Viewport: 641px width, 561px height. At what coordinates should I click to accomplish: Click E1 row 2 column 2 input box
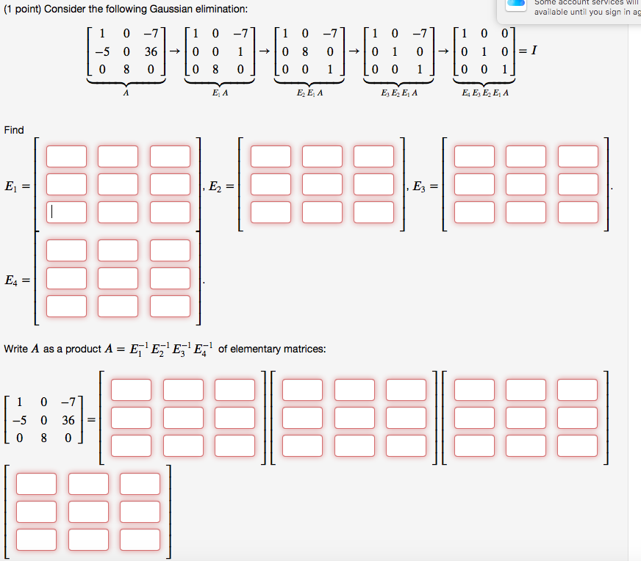pos(118,184)
